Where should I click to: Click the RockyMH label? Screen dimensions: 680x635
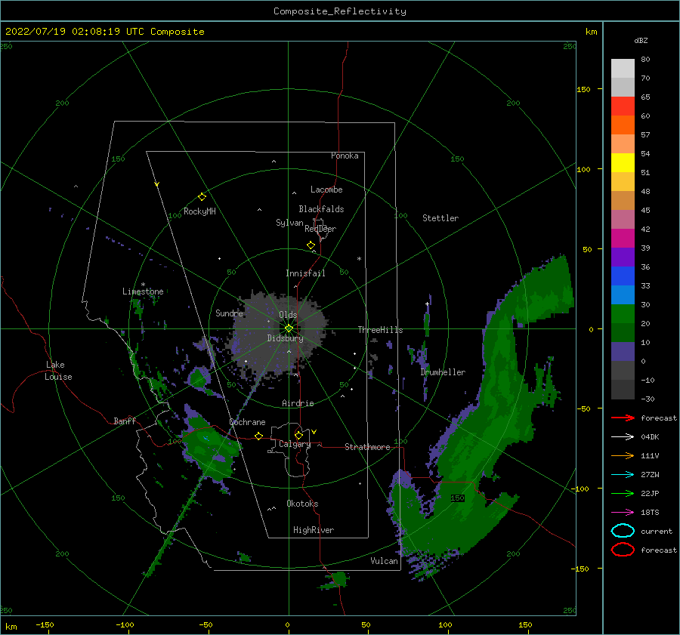199,211
